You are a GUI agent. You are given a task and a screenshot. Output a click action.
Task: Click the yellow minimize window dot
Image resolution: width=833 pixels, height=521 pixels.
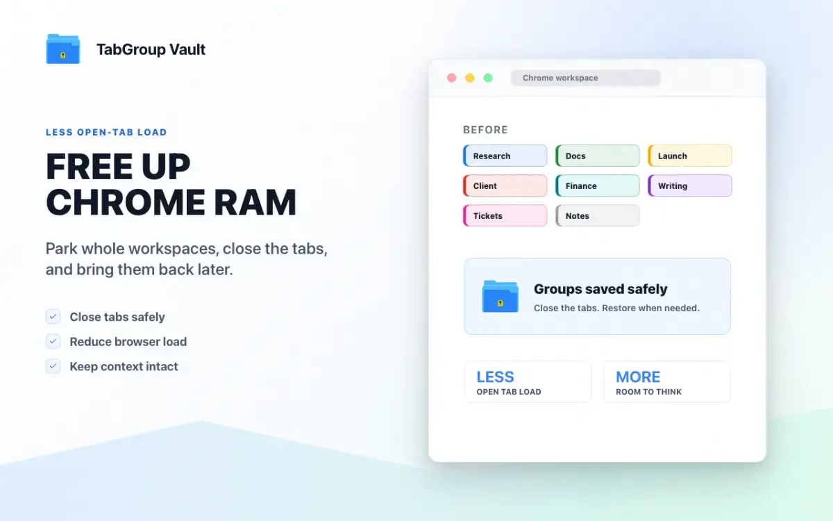coord(470,78)
